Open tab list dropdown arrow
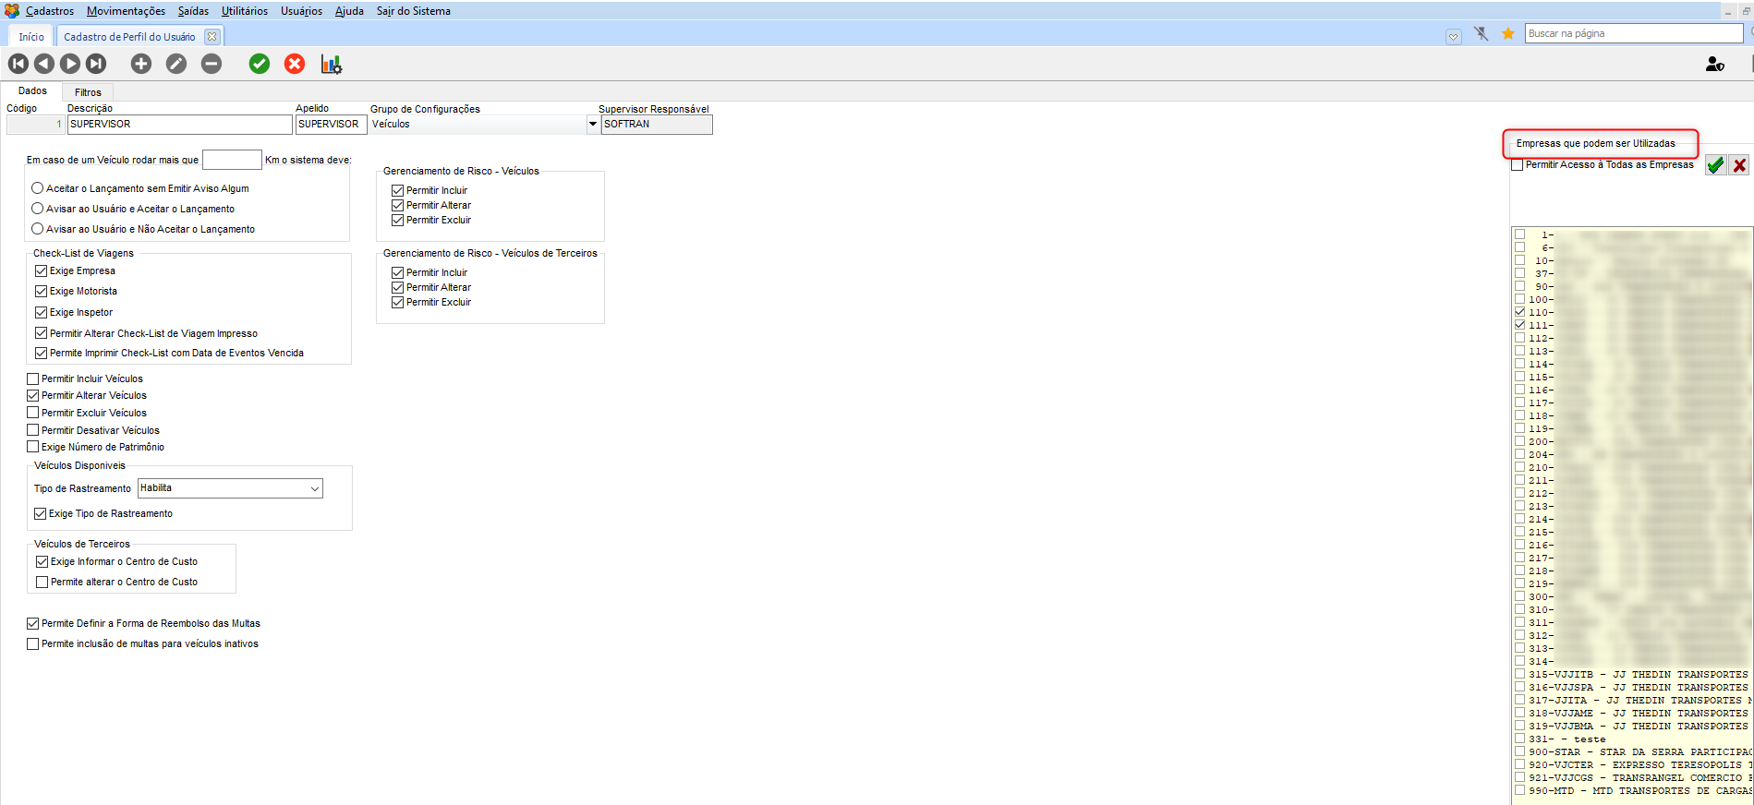 click(1454, 37)
